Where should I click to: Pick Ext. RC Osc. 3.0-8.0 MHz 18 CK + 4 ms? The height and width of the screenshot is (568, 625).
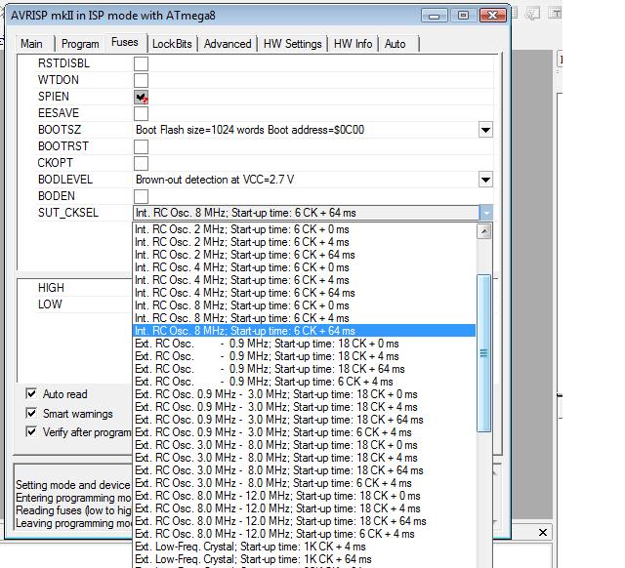(x=304, y=458)
